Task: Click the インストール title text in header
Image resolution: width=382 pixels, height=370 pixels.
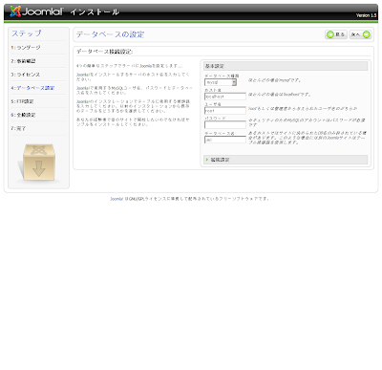Action: [x=95, y=12]
